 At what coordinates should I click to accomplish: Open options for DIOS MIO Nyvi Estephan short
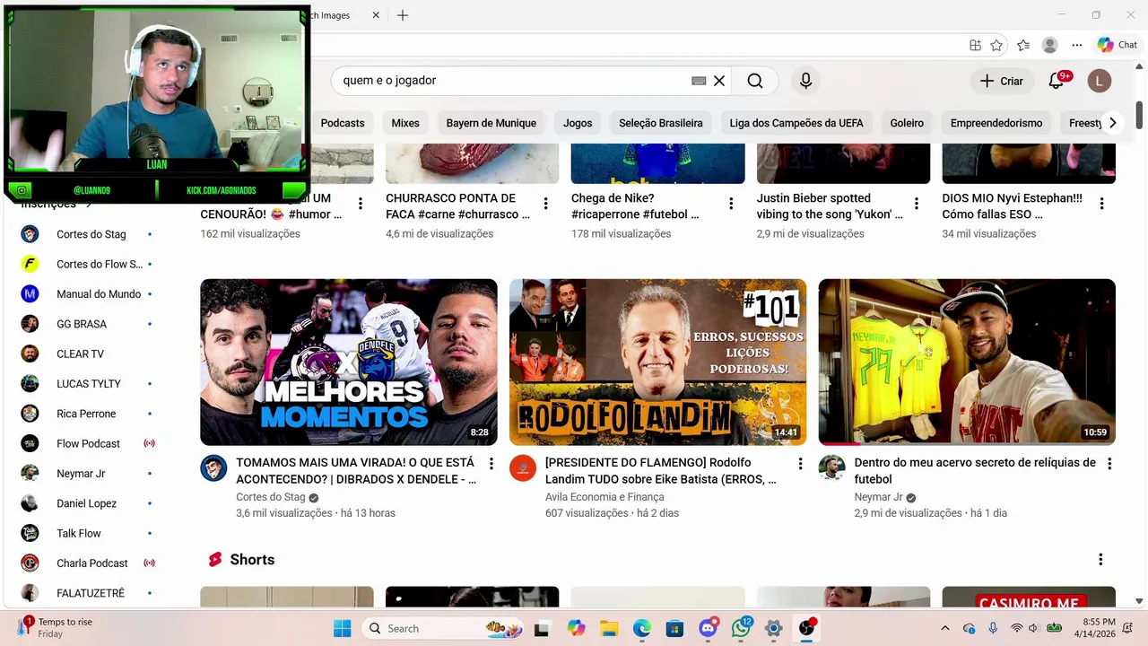(1102, 204)
